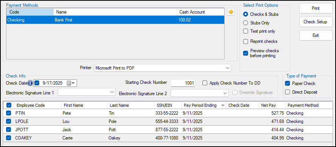Click the last name Pole cell
336x147 pixels.
[113, 121]
